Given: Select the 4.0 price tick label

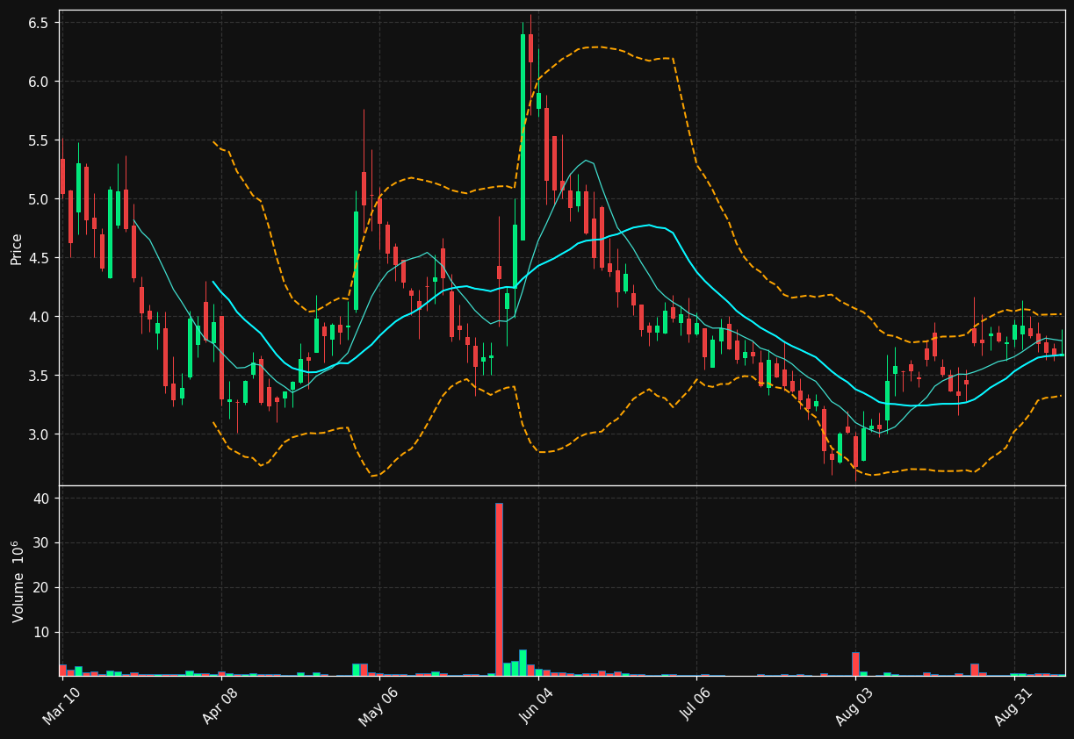Looking at the screenshot, I should tap(39, 317).
